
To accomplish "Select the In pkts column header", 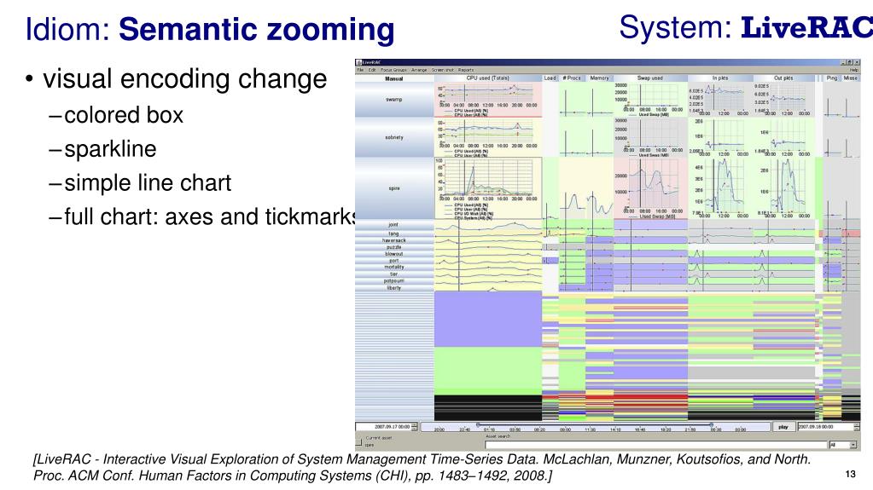I will pyautogui.click(x=720, y=78).
